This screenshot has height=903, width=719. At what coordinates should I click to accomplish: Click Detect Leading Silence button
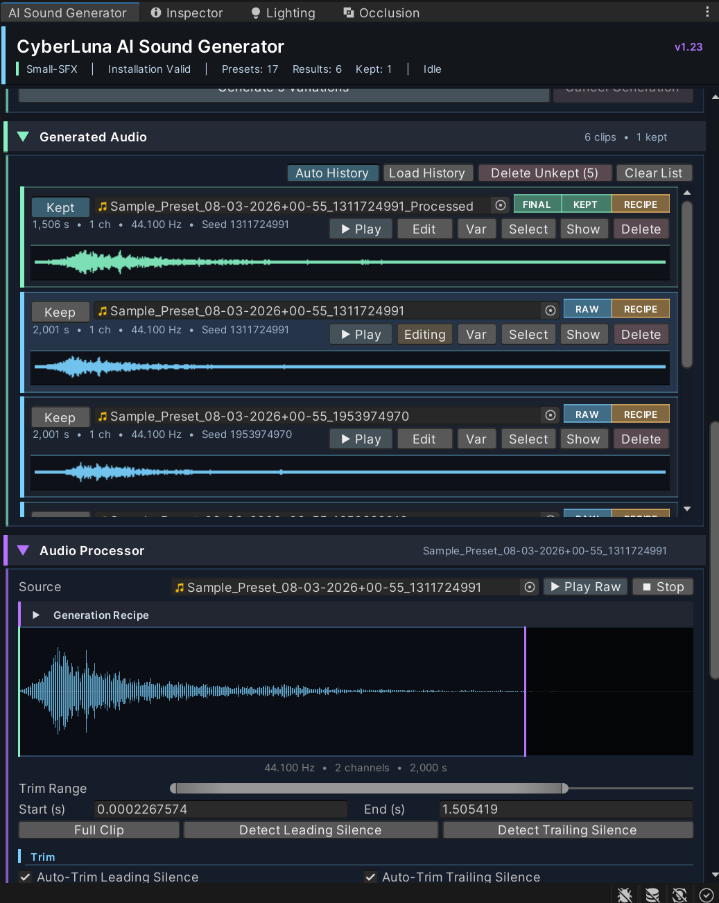[311, 830]
